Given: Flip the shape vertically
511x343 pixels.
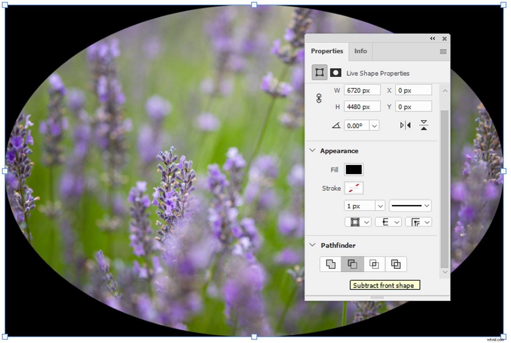Looking at the screenshot, I should (423, 125).
